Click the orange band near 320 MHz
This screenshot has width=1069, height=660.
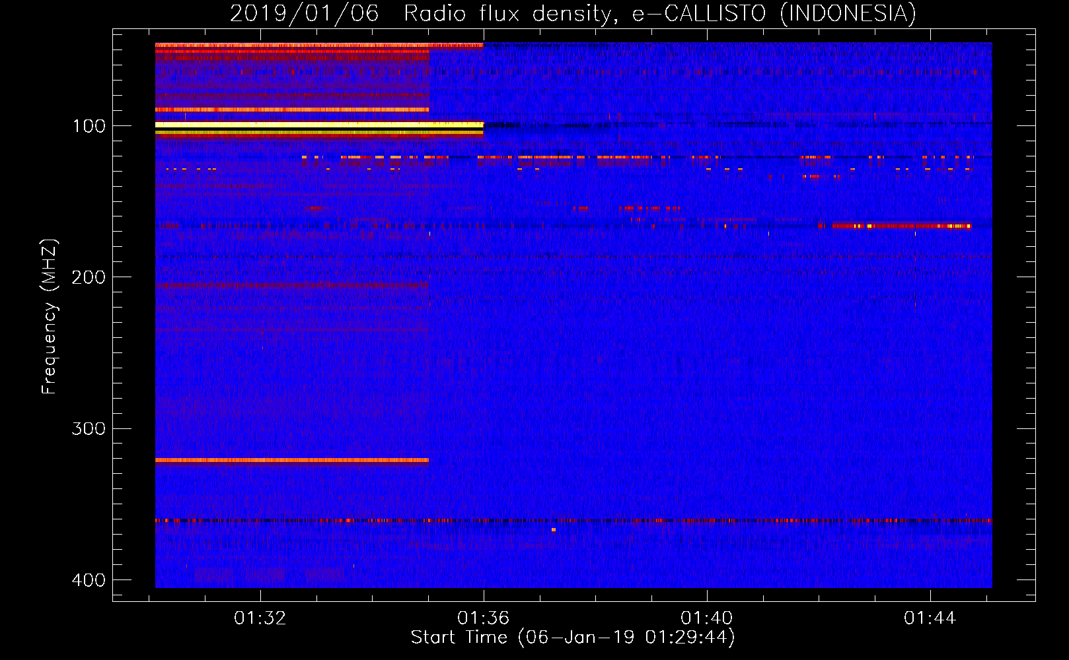click(292, 460)
